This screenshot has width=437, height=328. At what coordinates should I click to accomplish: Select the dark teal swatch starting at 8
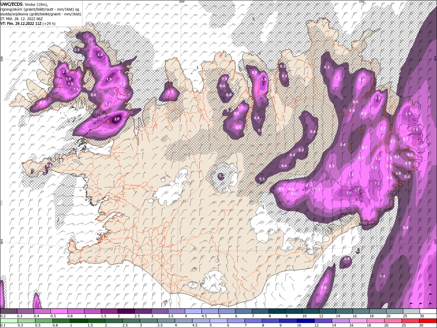pyautogui.click(x=277, y=311)
